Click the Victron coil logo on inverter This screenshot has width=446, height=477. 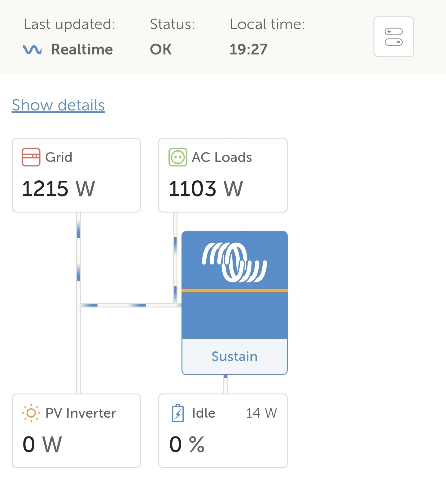(x=234, y=262)
